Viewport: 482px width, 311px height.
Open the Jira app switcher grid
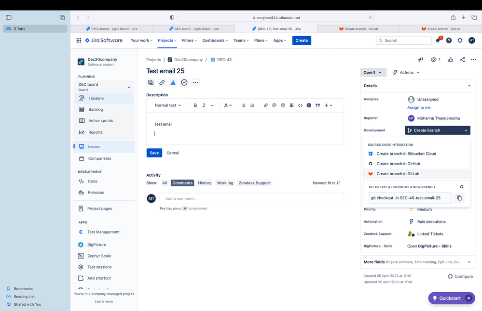coord(79,40)
